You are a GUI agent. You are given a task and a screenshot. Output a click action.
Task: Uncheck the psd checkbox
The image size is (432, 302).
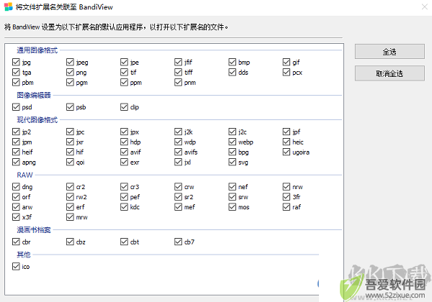16,107
